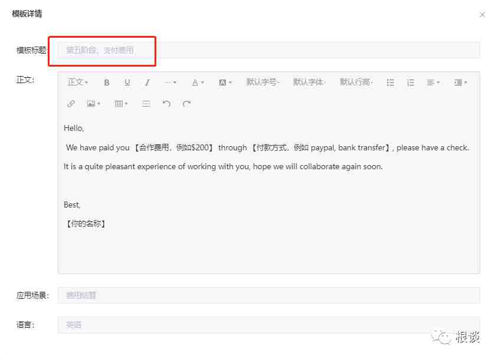Expand the 默认字号 font size menu
Image resolution: width=496 pixels, height=359 pixels.
click(x=262, y=83)
